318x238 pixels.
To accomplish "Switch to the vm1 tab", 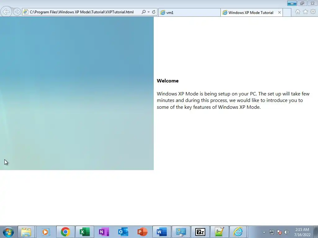I will click(189, 12).
